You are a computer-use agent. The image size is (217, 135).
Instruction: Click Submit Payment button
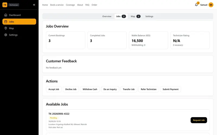click(171, 89)
